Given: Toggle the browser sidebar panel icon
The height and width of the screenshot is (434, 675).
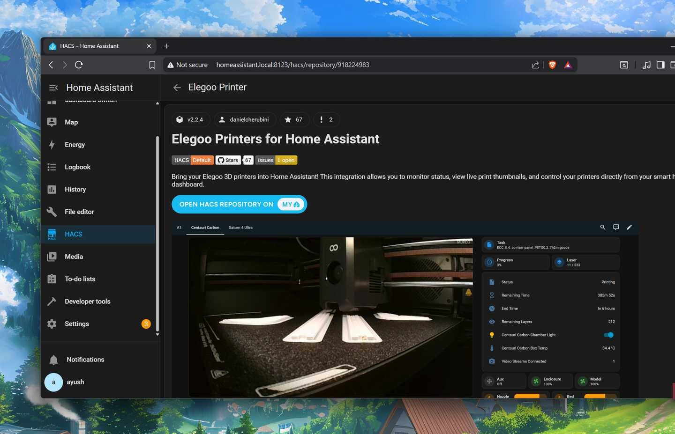Looking at the screenshot, I should [660, 65].
